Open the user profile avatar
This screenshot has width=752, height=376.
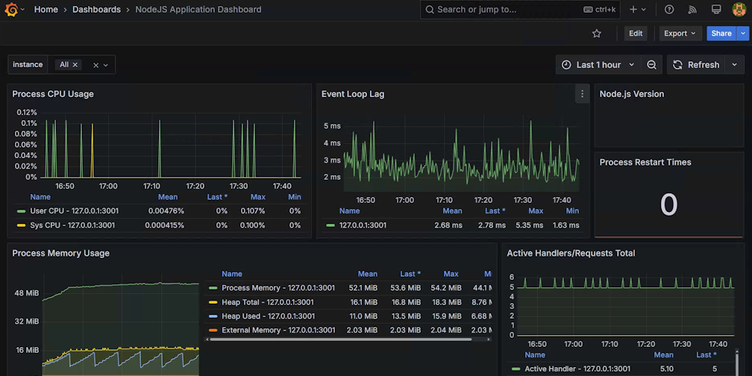point(739,10)
